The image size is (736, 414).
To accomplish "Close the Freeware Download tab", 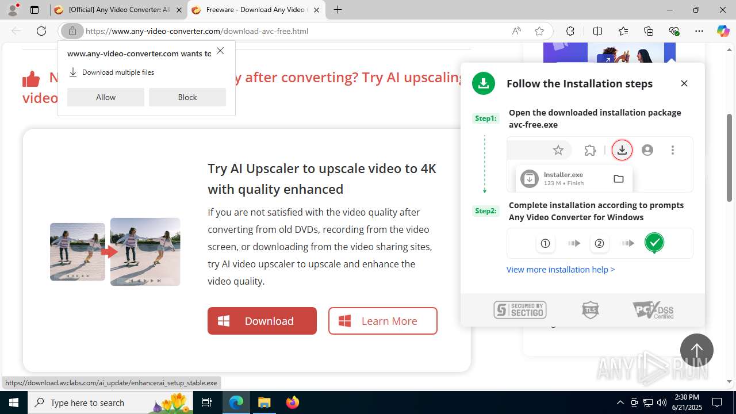I will point(316,10).
